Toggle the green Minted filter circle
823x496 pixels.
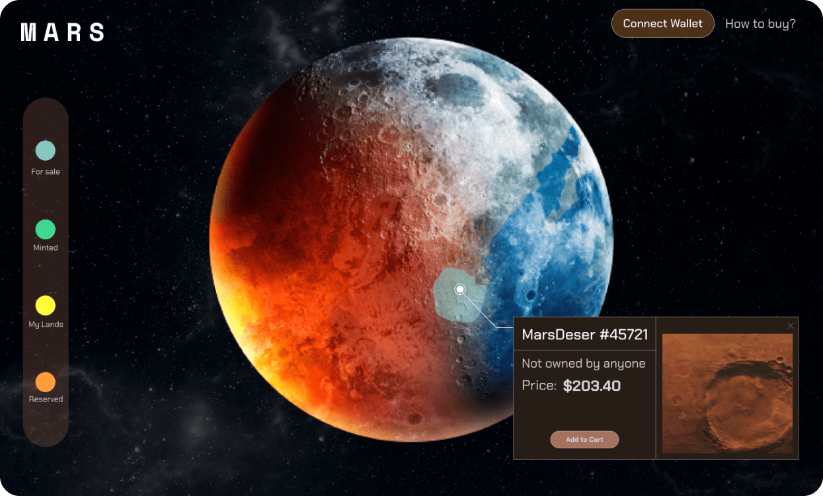pyautogui.click(x=46, y=229)
